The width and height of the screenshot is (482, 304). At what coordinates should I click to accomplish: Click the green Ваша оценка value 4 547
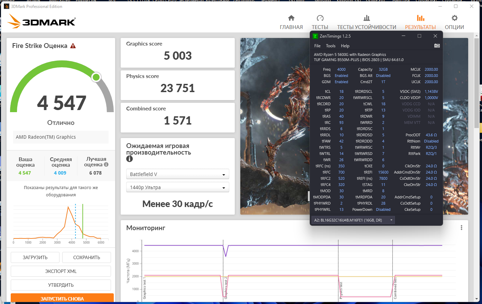(25, 173)
